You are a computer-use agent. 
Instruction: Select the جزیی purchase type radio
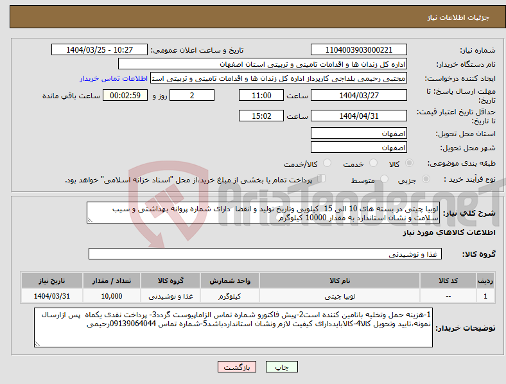tap(426, 179)
